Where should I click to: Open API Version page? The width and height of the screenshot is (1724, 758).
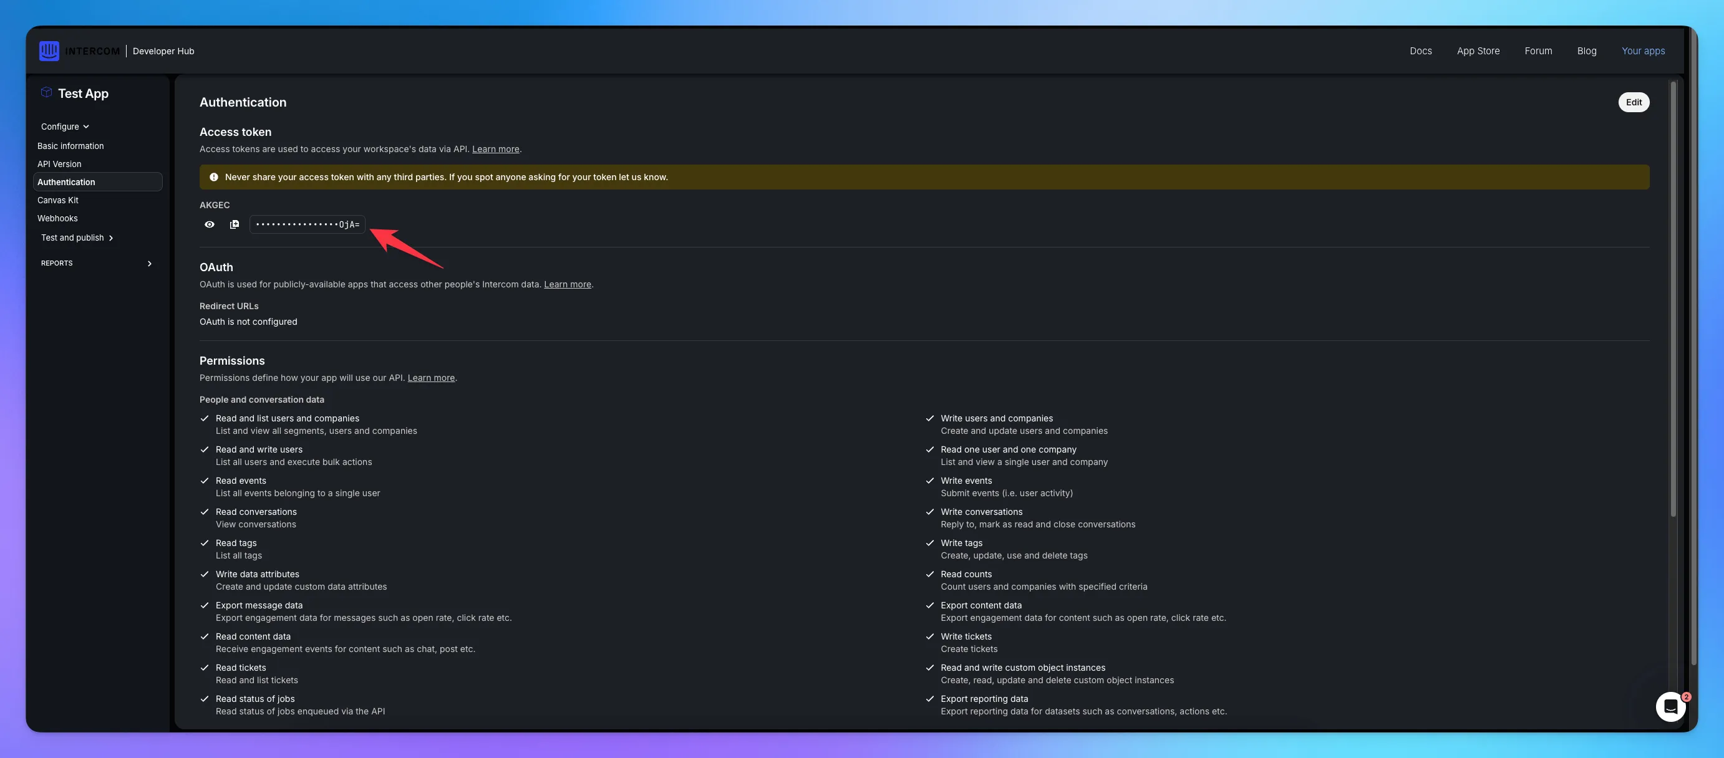[x=59, y=164]
